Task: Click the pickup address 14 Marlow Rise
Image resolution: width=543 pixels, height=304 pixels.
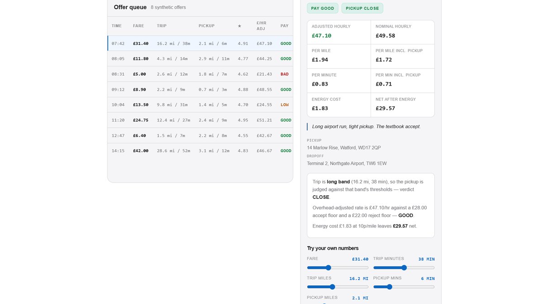Action: coord(344,148)
